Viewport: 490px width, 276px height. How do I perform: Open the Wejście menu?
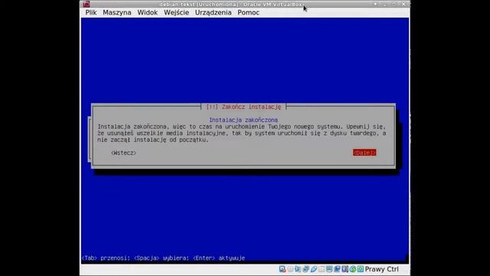click(x=176, y=12)
